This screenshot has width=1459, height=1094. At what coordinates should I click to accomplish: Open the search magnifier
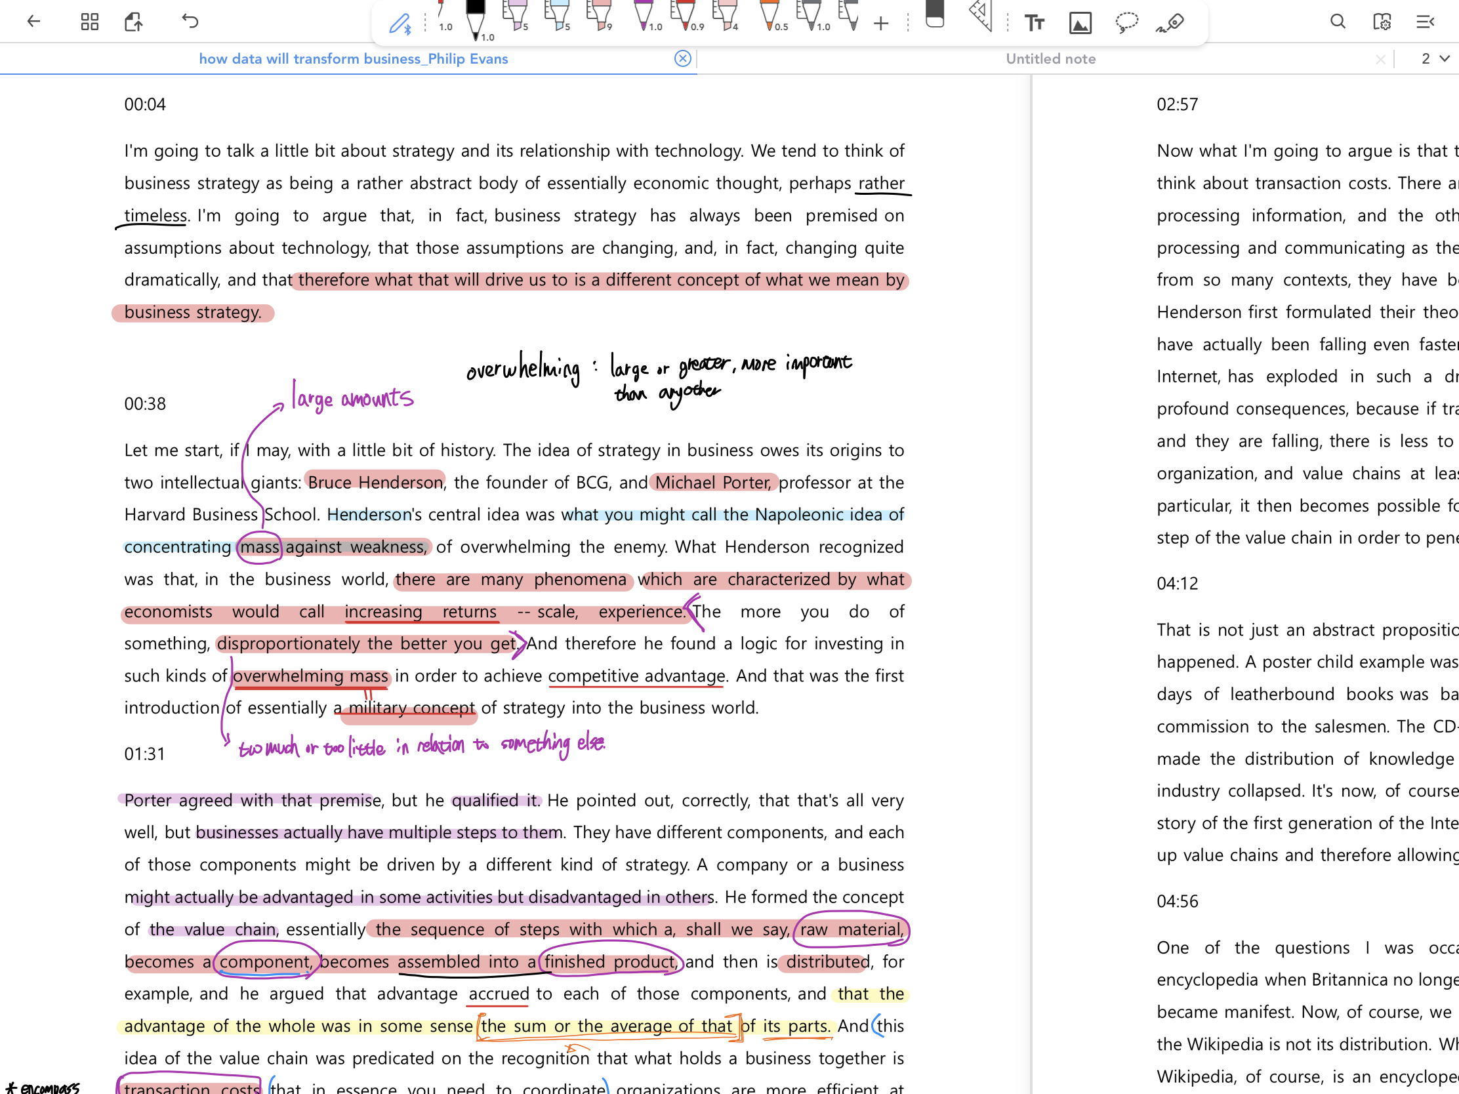(1338, 22)
